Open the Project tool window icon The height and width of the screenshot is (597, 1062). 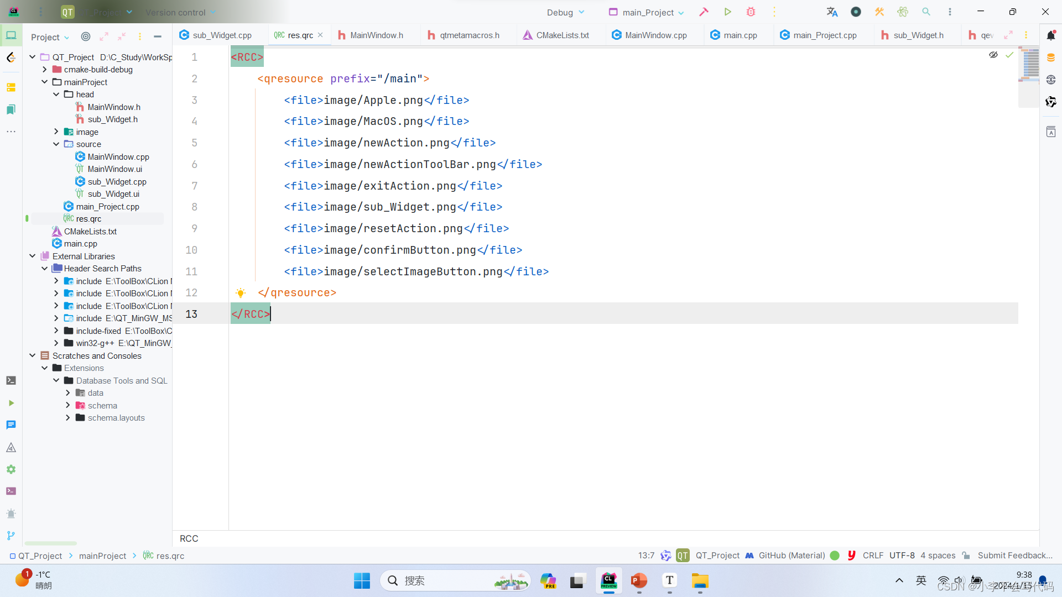tap(11, 36)
